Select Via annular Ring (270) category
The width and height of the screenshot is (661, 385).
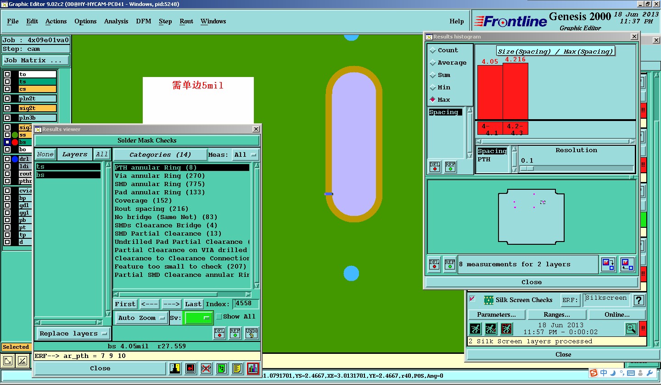coord(160,176)
